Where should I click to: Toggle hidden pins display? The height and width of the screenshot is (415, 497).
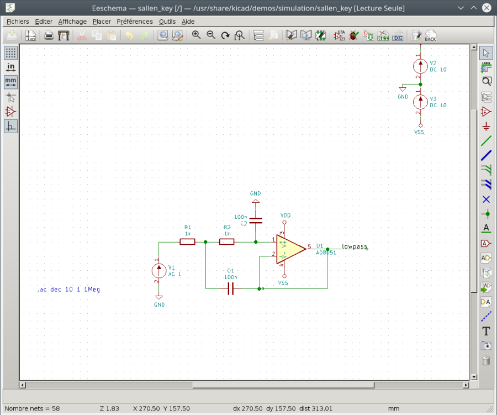[x=10, y=112]
